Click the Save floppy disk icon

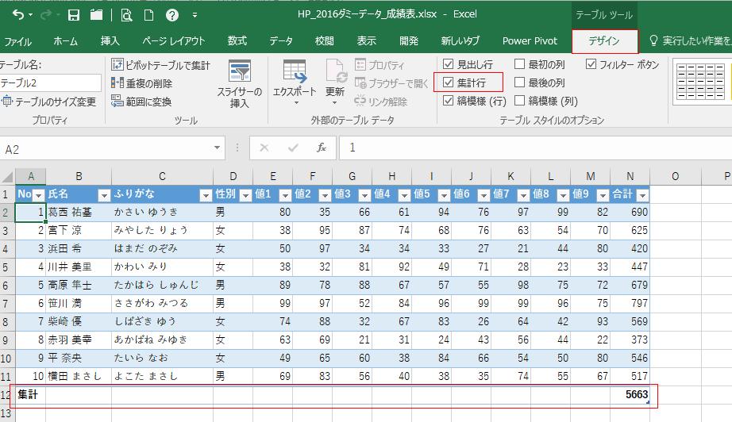pyautogui.click(x=74, y=14)
